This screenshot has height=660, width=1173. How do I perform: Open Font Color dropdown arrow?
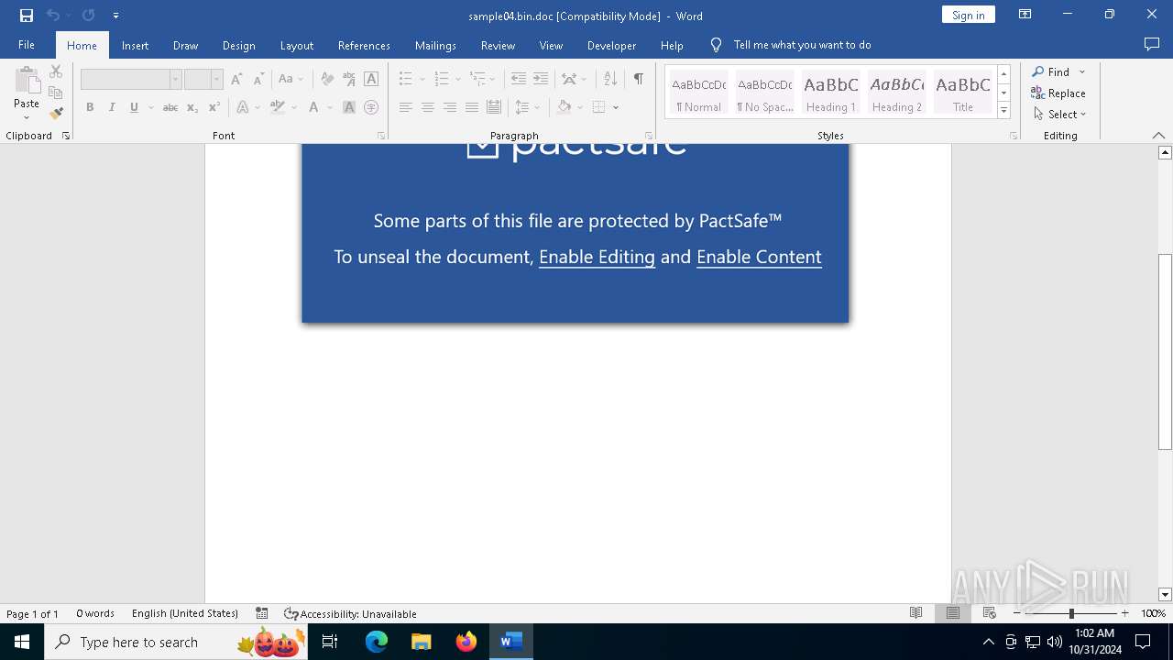[328, 108]
